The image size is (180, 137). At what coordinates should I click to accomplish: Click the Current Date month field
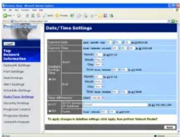118,42
